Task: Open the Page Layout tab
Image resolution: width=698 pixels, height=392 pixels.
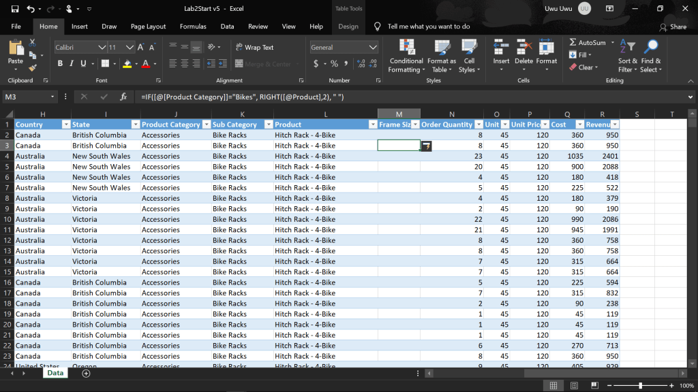Action: click(x=148, y=27)
